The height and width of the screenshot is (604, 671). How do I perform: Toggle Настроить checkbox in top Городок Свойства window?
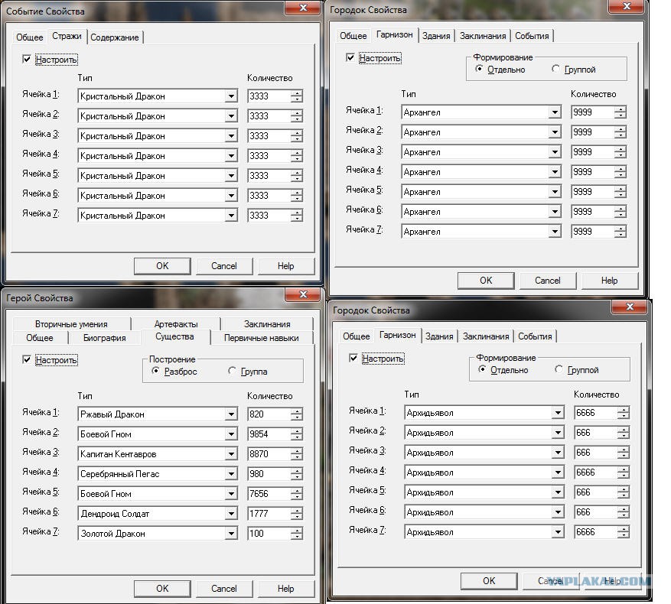click(x=350, y=57)
